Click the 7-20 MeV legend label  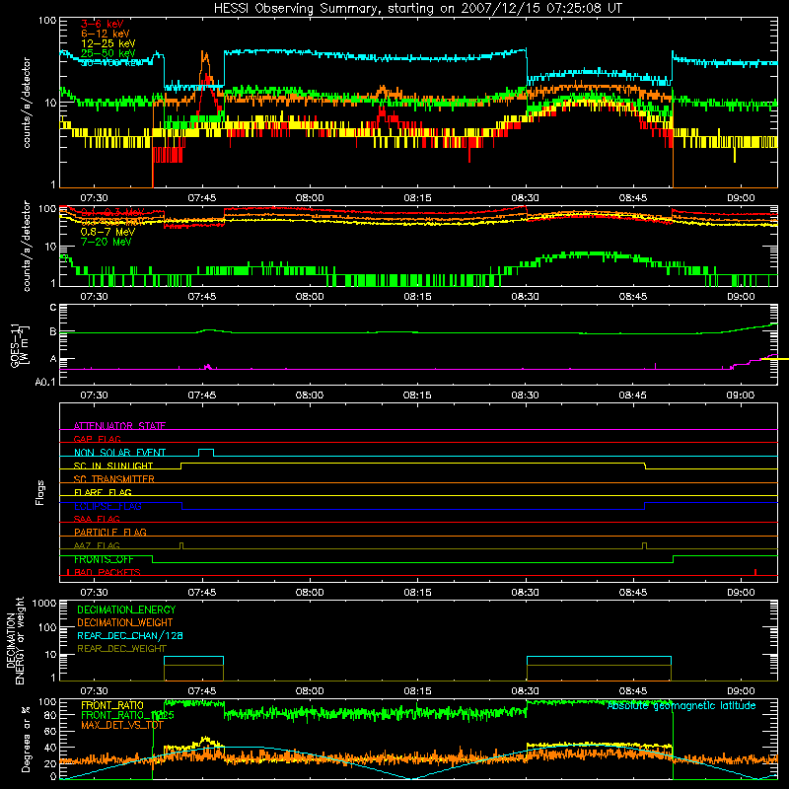(x=107, y=242)
